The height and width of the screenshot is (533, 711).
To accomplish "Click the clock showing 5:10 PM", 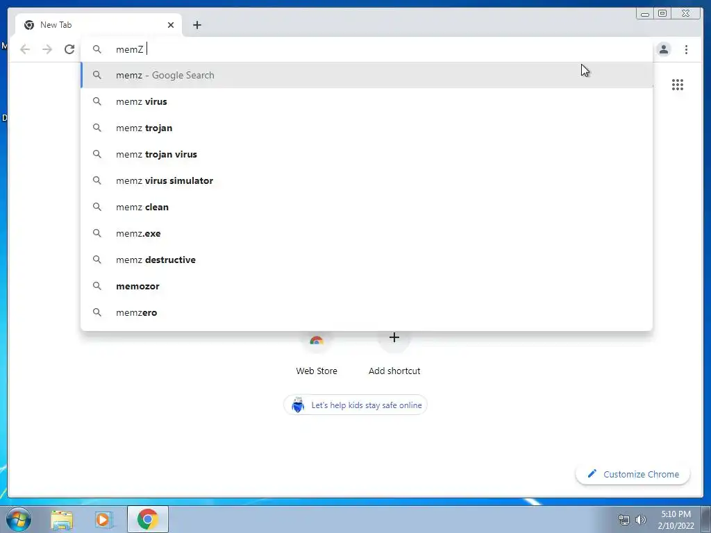I will point(676,520).
